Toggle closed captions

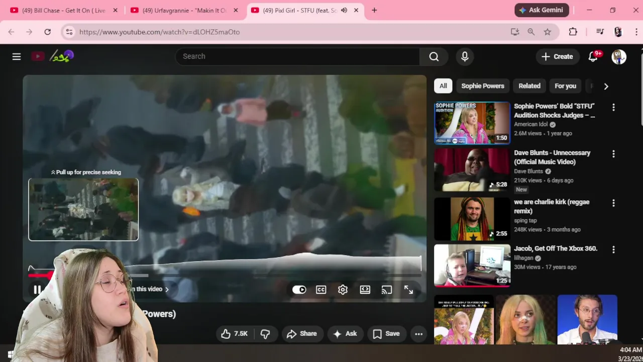pyautogui.click(x=321, y=290)
